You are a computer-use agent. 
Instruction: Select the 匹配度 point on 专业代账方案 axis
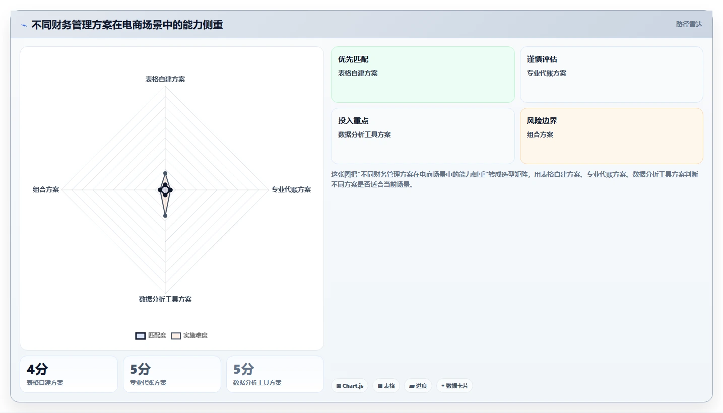(170, 190)
